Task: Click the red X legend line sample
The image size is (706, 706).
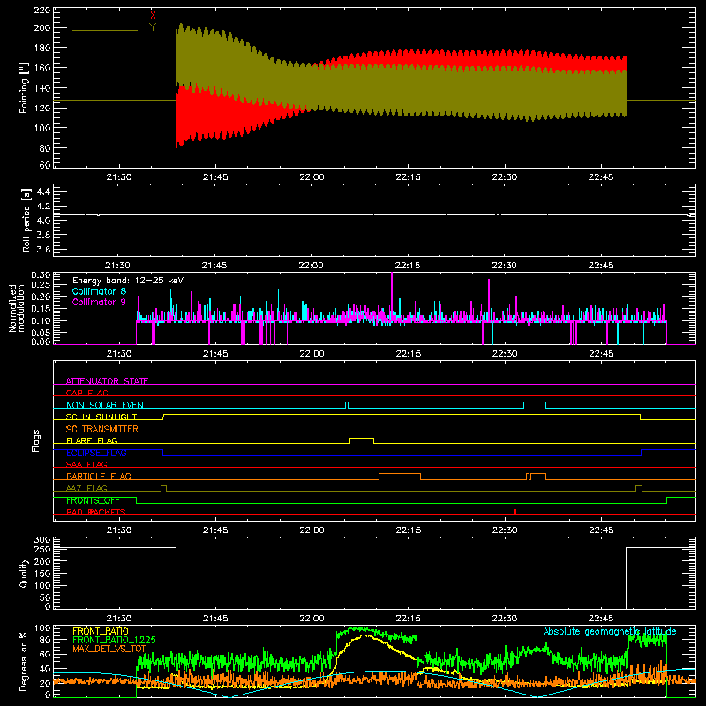Action: 104,19
